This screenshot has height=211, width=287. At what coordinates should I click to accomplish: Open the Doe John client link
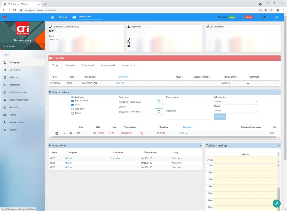(115, 158)
